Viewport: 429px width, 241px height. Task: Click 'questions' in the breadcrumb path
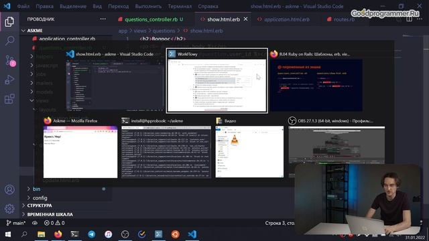(x=164, y=31)
